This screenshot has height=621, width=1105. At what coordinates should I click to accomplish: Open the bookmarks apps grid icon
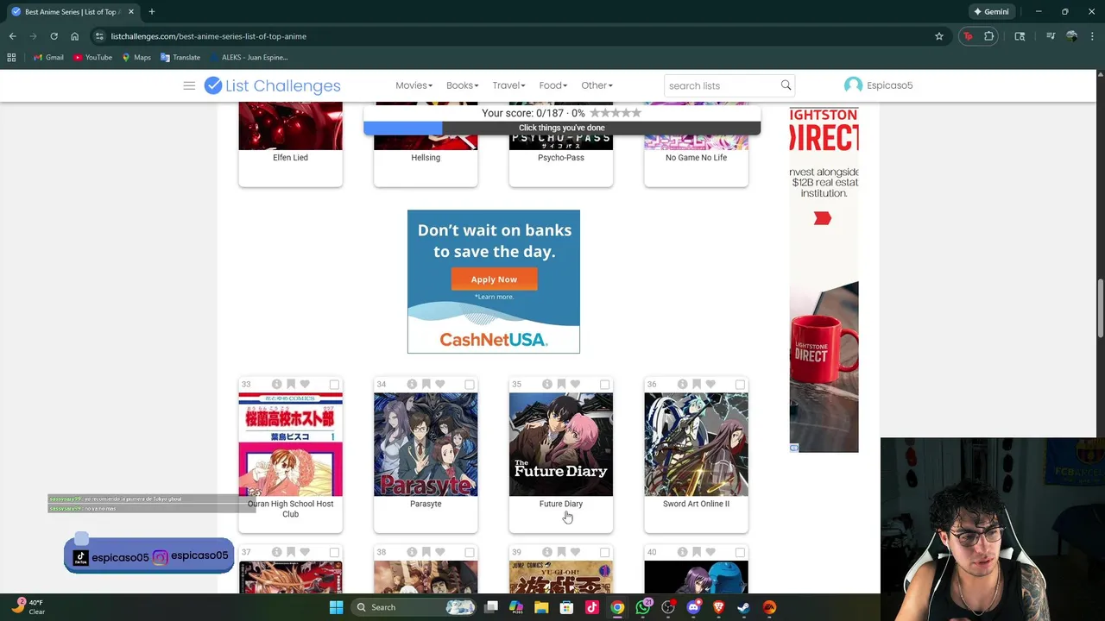pos(11,57)
